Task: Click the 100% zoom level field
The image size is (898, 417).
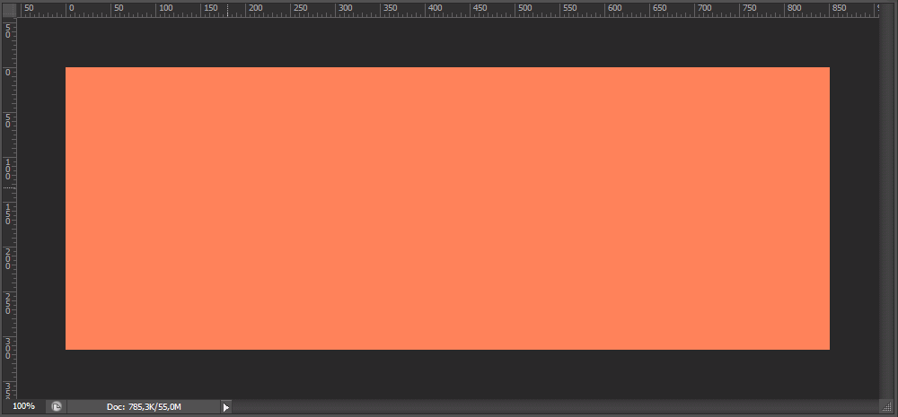Action: [x=23, y=406]
